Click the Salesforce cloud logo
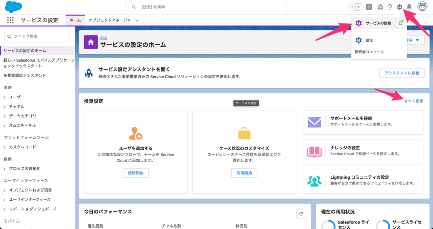Viewport: 433px width, 229px height. click(x=13, y=7)
